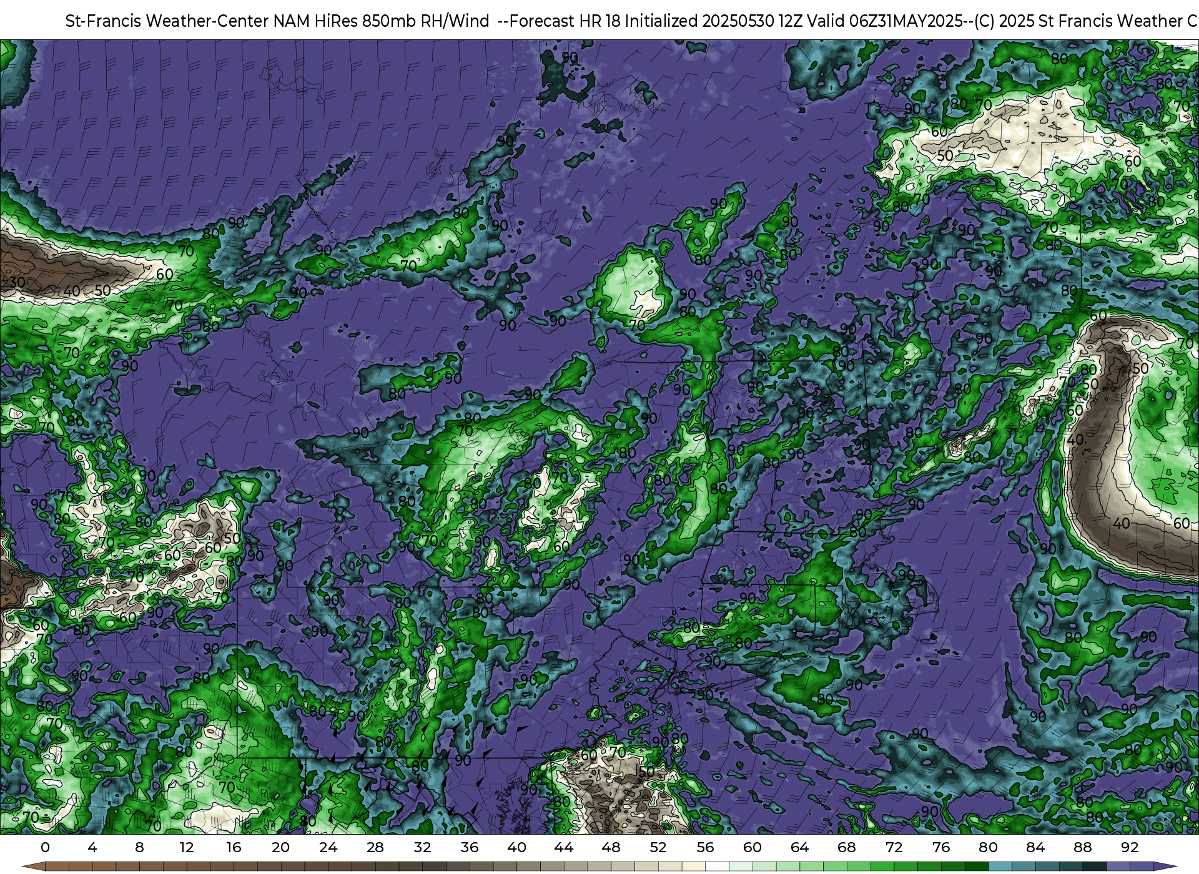1199x874 pixels.
Task: Click the colorbar tick label 36
Action: [470, 847]
